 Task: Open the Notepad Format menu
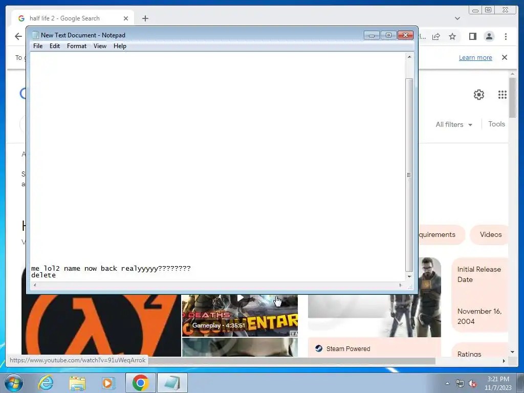[77, 46]
